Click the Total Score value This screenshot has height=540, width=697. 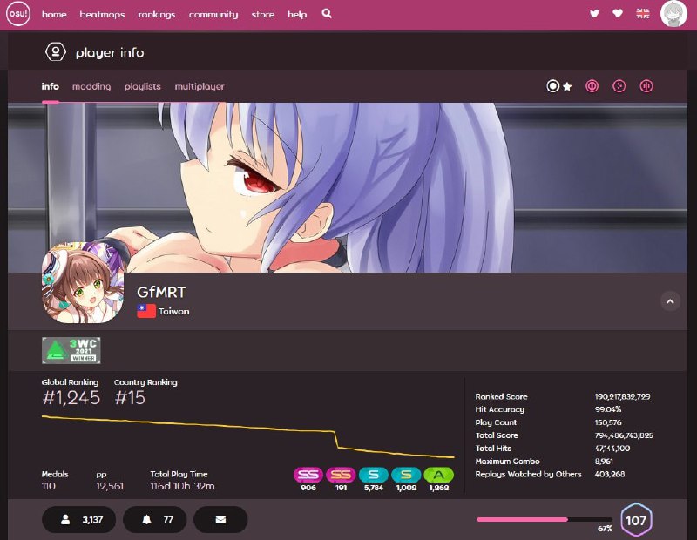pos(624,435)
